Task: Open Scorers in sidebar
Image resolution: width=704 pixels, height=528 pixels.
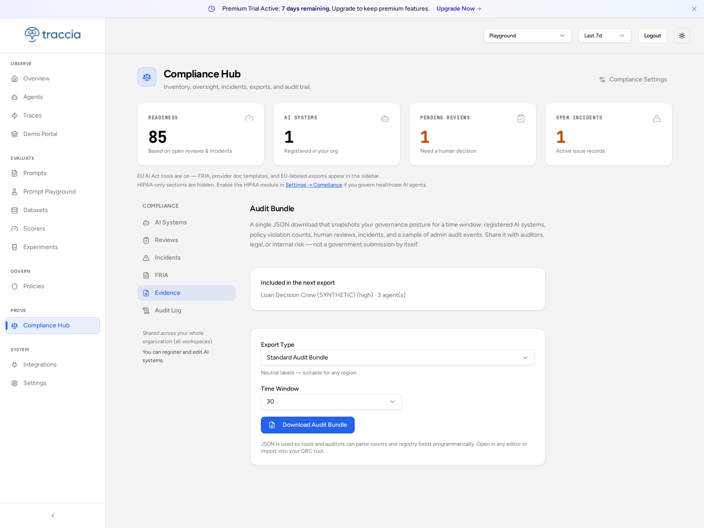Action: [53, 229]
